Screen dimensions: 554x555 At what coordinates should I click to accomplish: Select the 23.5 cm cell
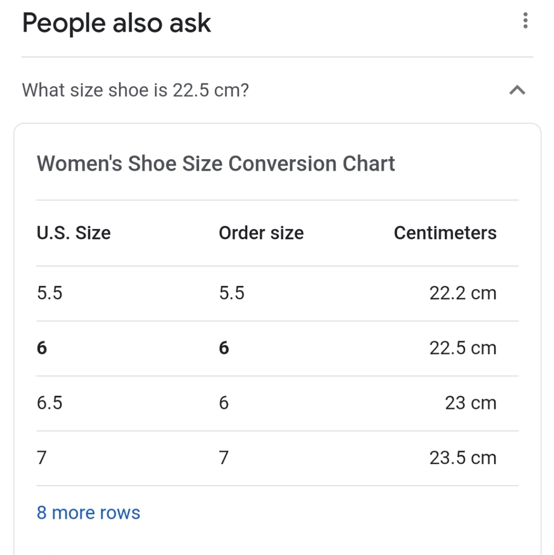pyautogui.click(x=463, y=458)
